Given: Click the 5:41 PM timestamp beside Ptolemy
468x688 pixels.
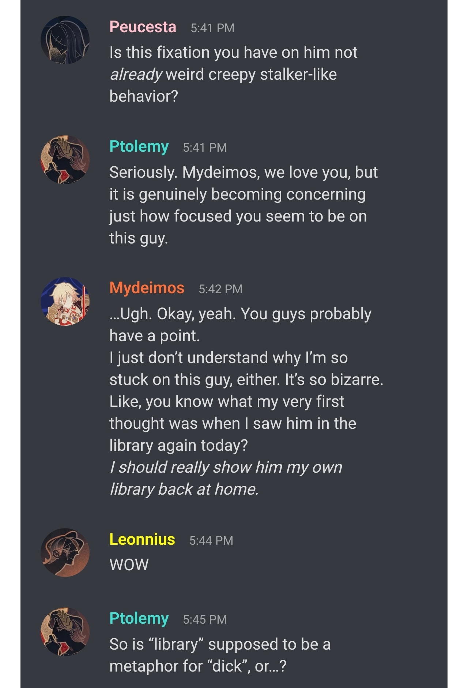Looking at the screenshot, I should point(205,148).
